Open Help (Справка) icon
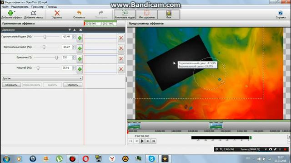This screenshot has width=291, height=163. tap(281, 13)
